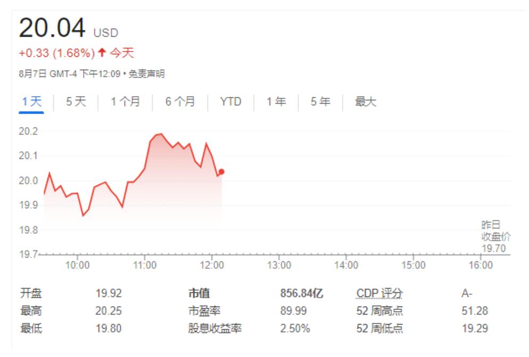Viewport: 529px width, 357px height.
Task: Select the 1天 time range tab
Action: (x=31, y=101)
